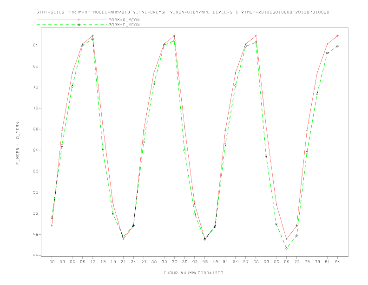Click the y-axis tick label 48
Viewport: 368px width, 285px height.
click(35, 234)
